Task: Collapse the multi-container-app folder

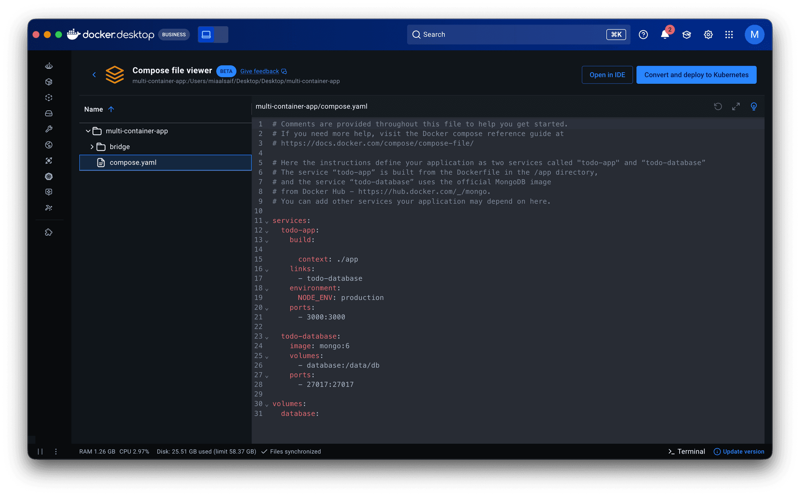Action: (88, 131)
